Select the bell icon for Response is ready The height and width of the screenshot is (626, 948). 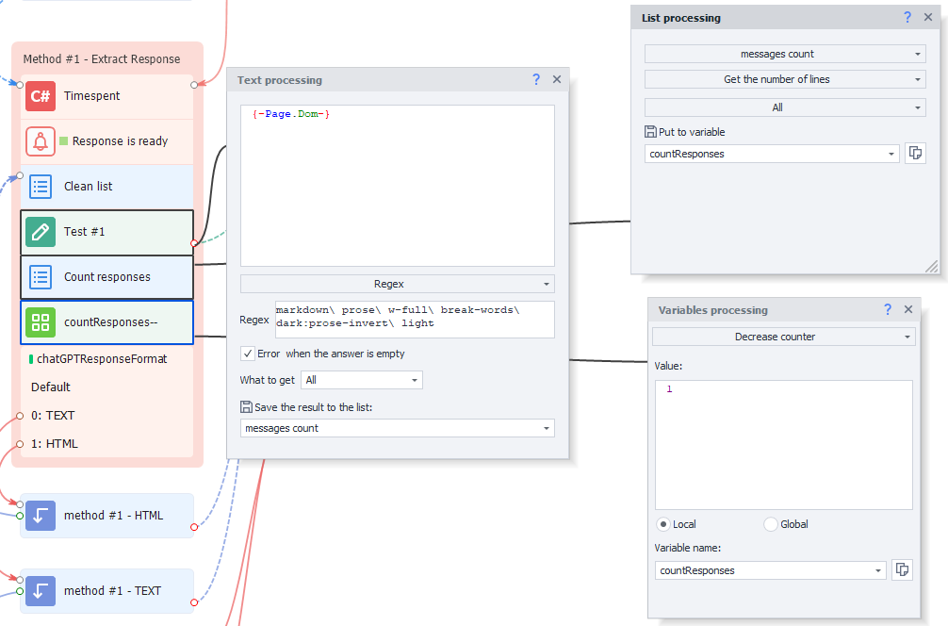pyautogui.click(x=41, y=141)
